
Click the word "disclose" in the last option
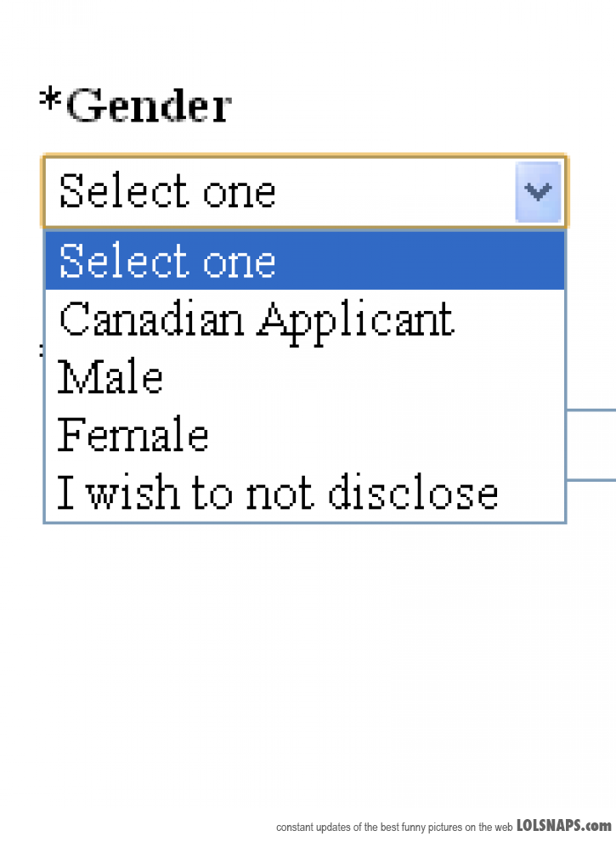413,493
